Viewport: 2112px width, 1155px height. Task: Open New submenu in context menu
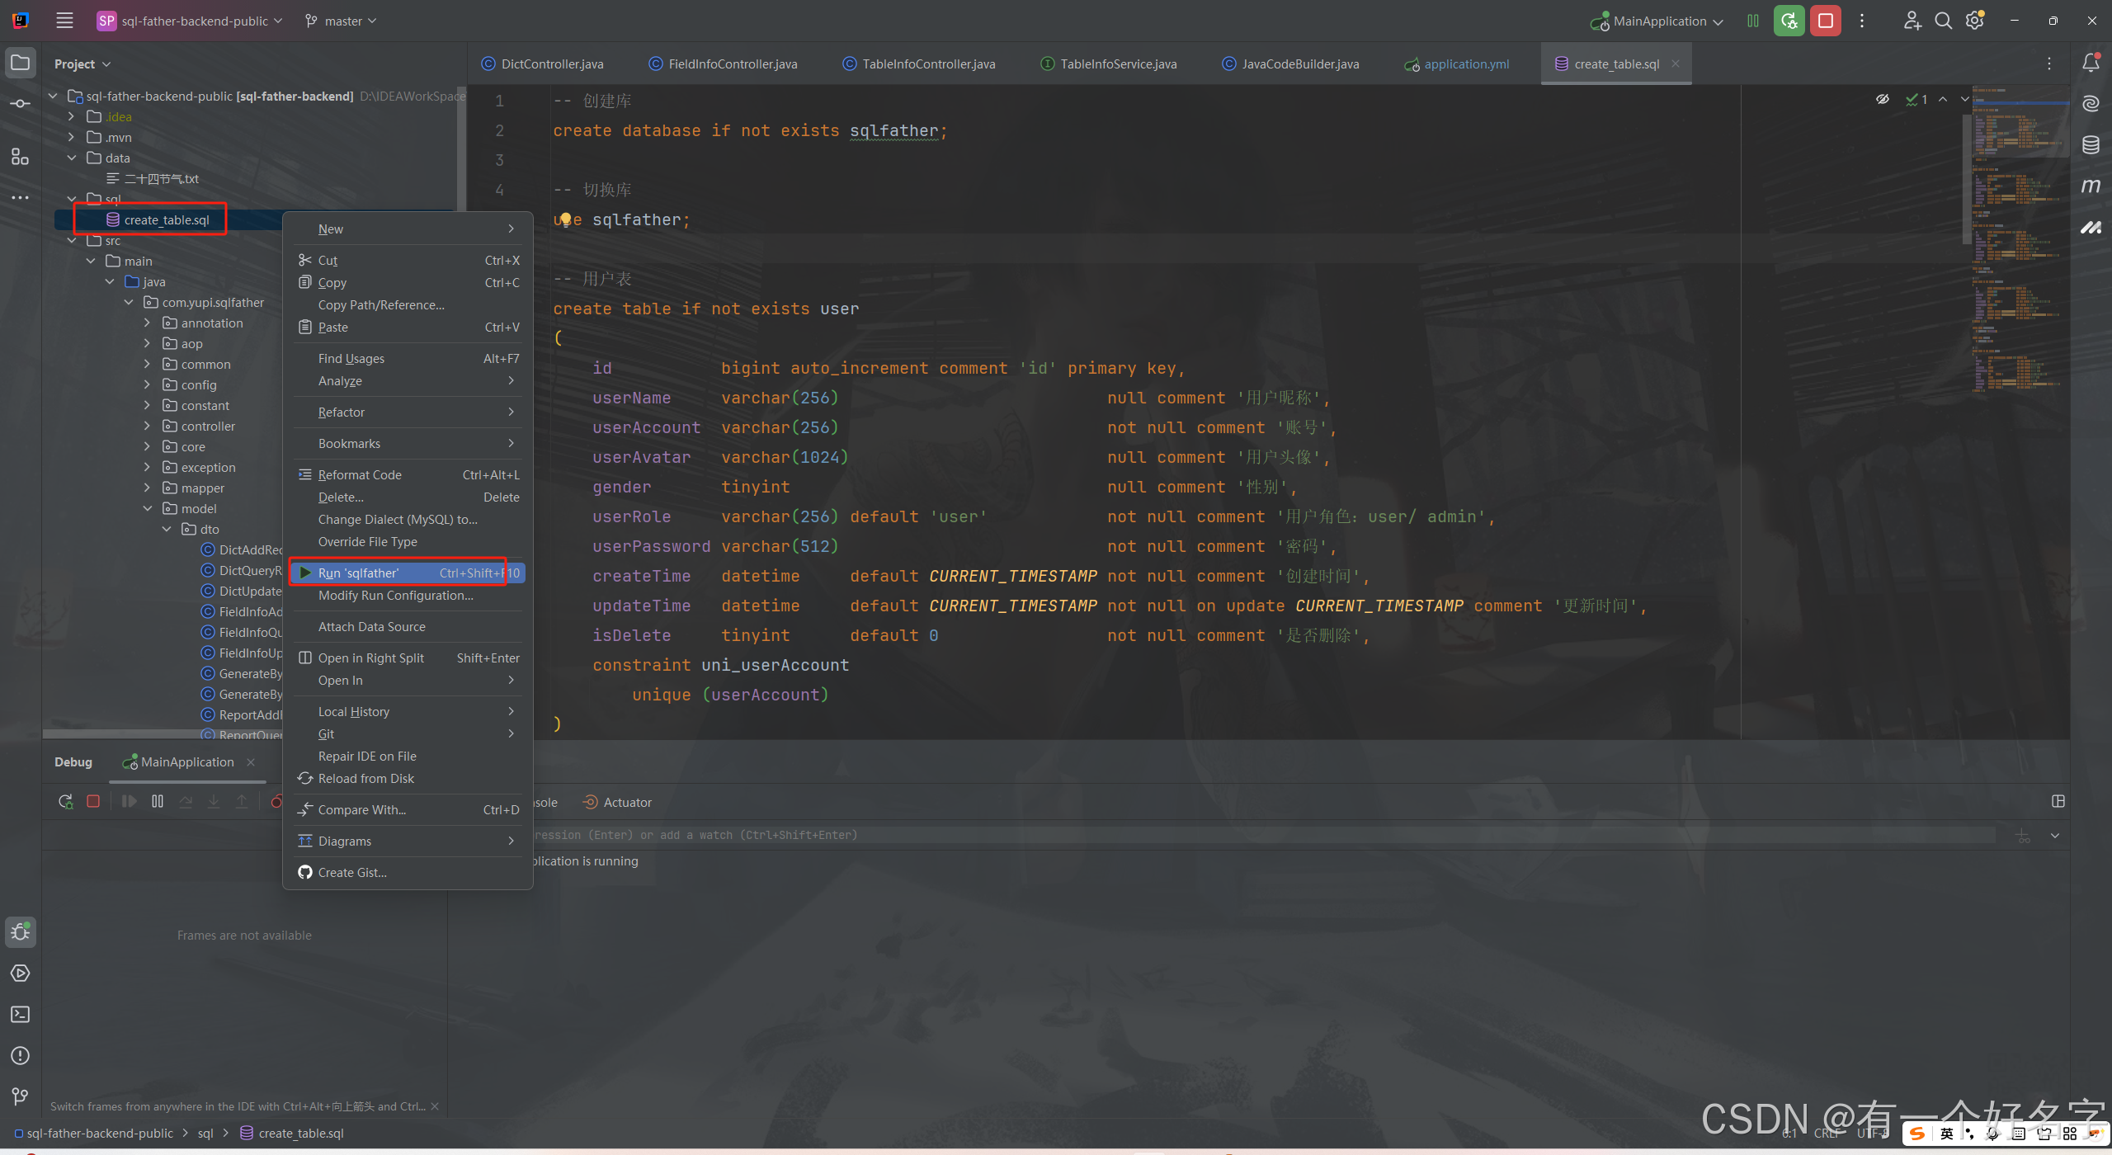pos(408,229)
